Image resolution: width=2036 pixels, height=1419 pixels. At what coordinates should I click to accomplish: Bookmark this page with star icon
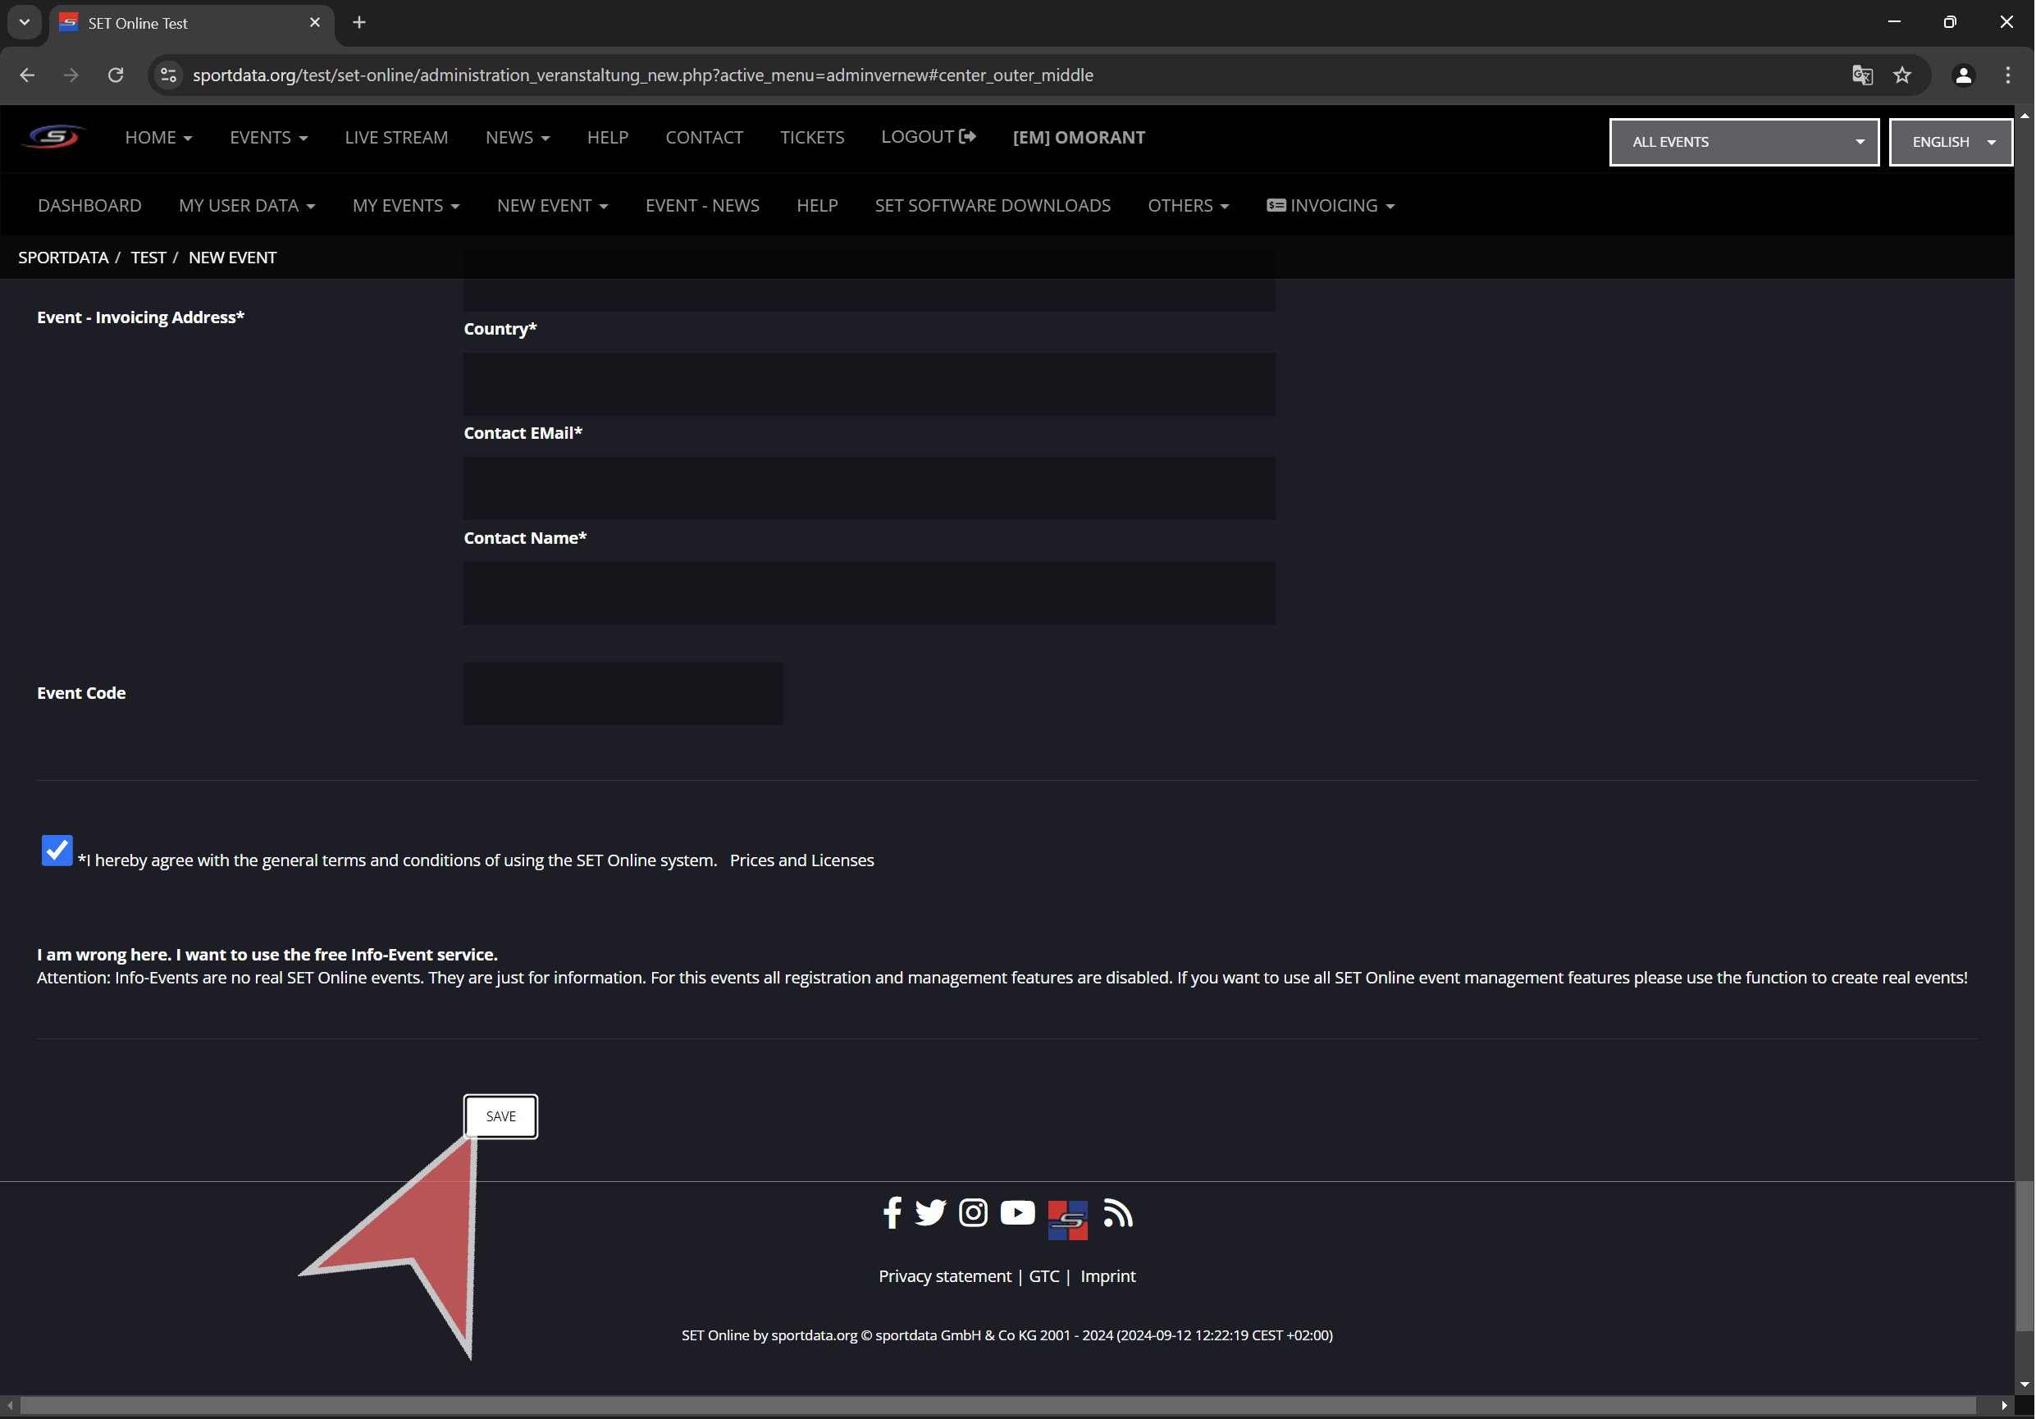pyautogui.click(x=1902, y=75)
